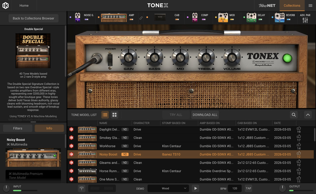Click the Noisy Boost preview amp thumbnail
The image size is (316, 194).
[x=33, y=157]
